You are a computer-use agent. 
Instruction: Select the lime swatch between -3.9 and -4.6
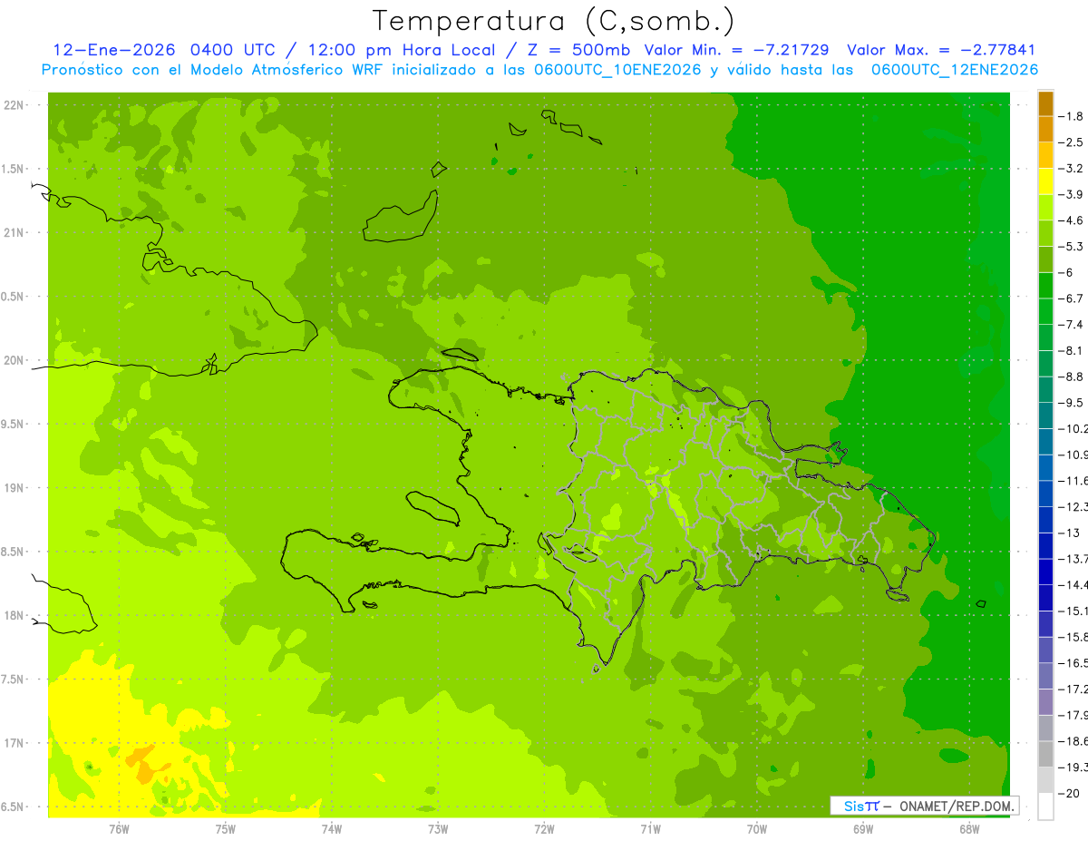coord(1045,208)
